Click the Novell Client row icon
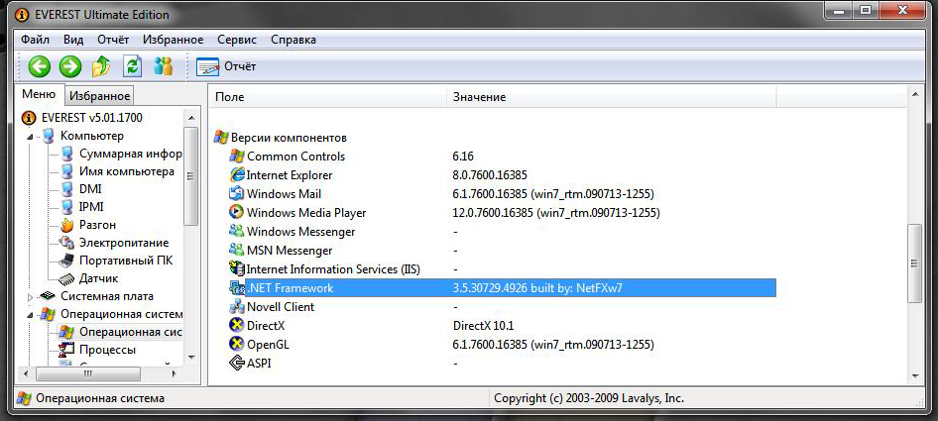This screenshot has height=421, width=938. click(237, 307)
